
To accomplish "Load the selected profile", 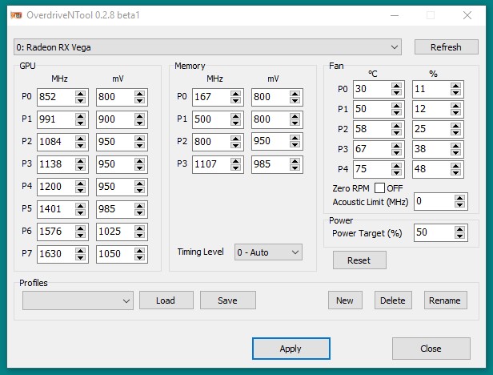I will (166, 300).
